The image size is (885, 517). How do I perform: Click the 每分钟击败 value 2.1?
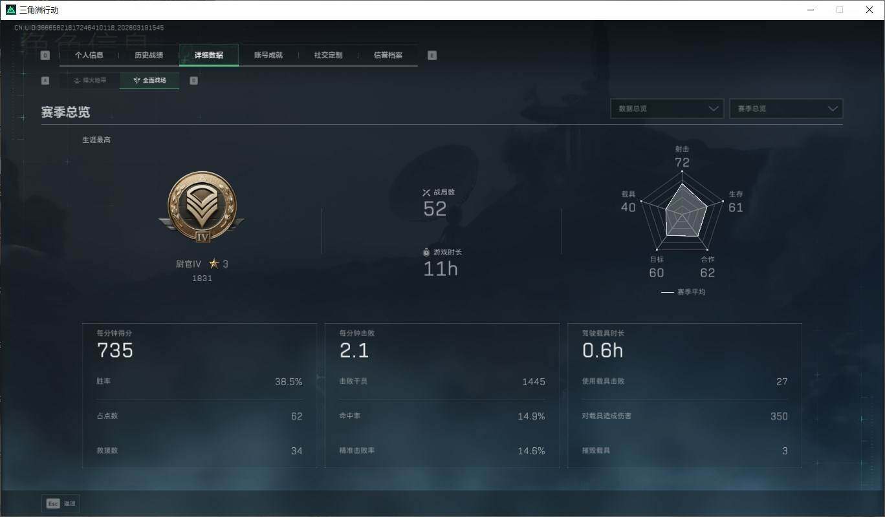(355, 350)
